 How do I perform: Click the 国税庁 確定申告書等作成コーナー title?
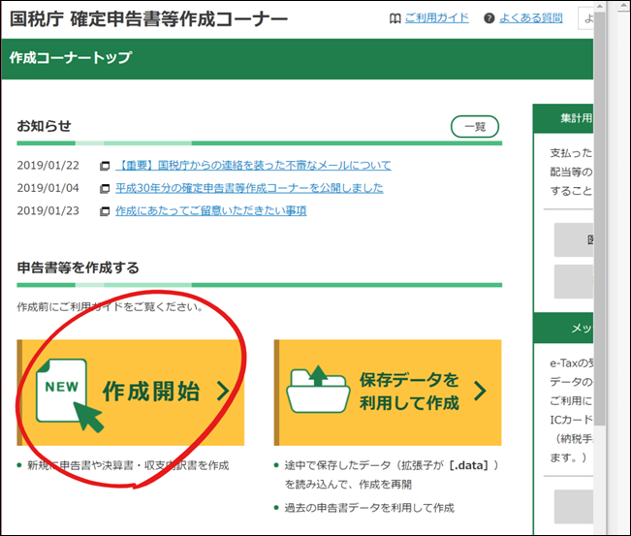[x=148, y=18]
